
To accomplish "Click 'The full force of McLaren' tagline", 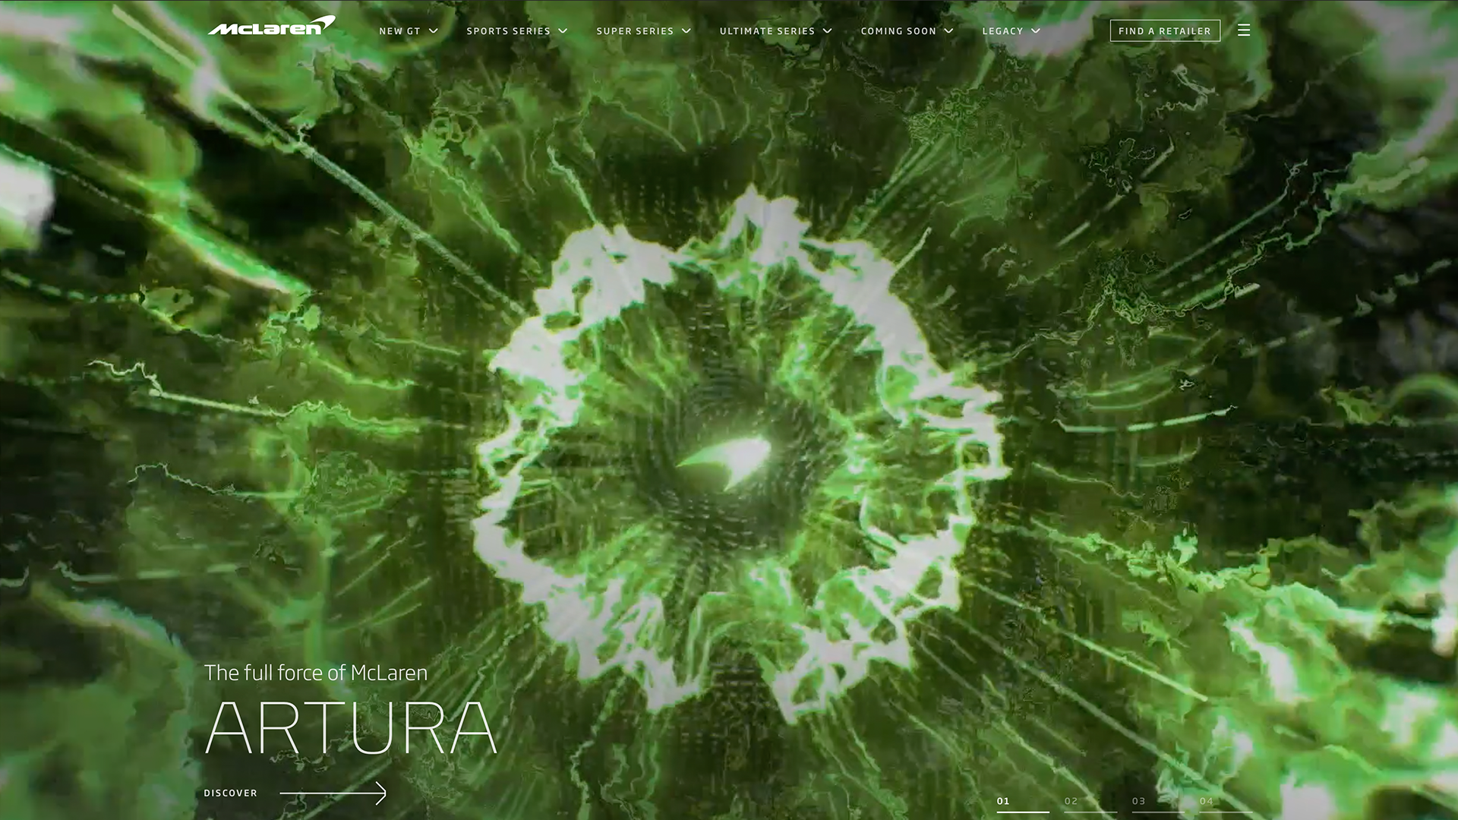I will pos(316,673).
